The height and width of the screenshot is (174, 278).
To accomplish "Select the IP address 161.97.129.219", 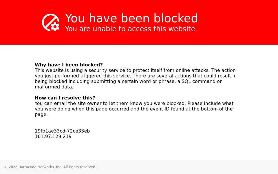I will coord(53,137).
